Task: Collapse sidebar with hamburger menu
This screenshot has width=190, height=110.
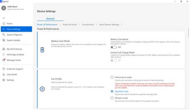Action: tap(4, 18)
